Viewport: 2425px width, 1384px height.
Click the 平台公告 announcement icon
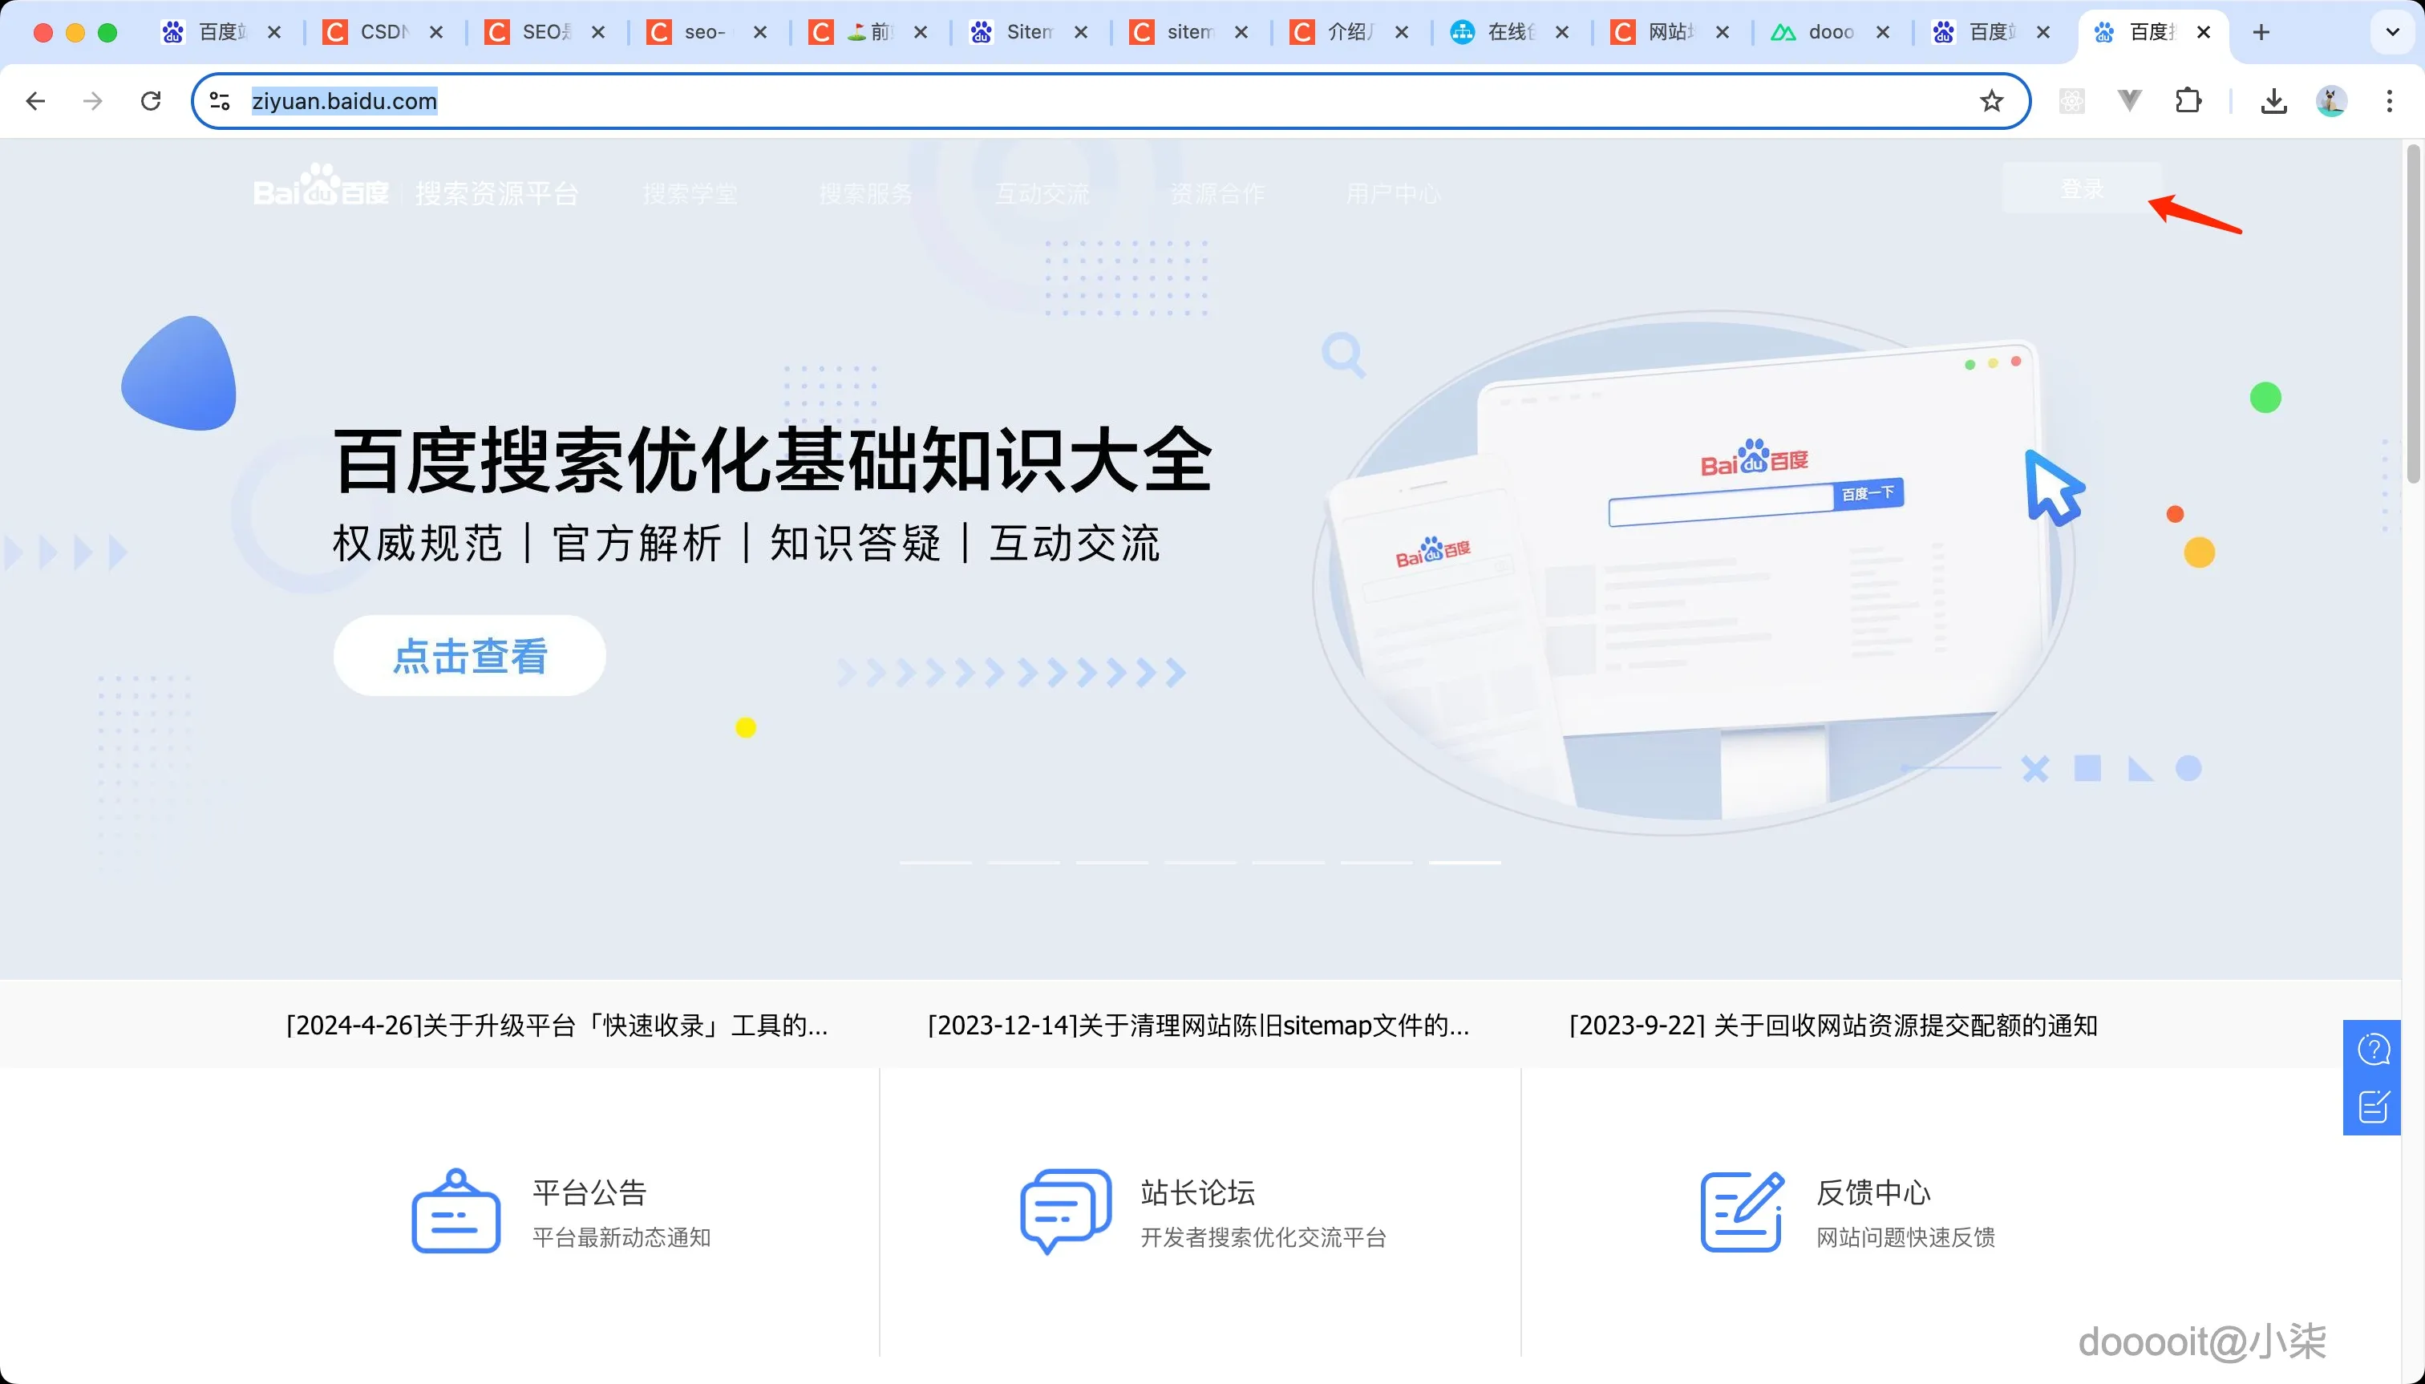coord(455,1209)
